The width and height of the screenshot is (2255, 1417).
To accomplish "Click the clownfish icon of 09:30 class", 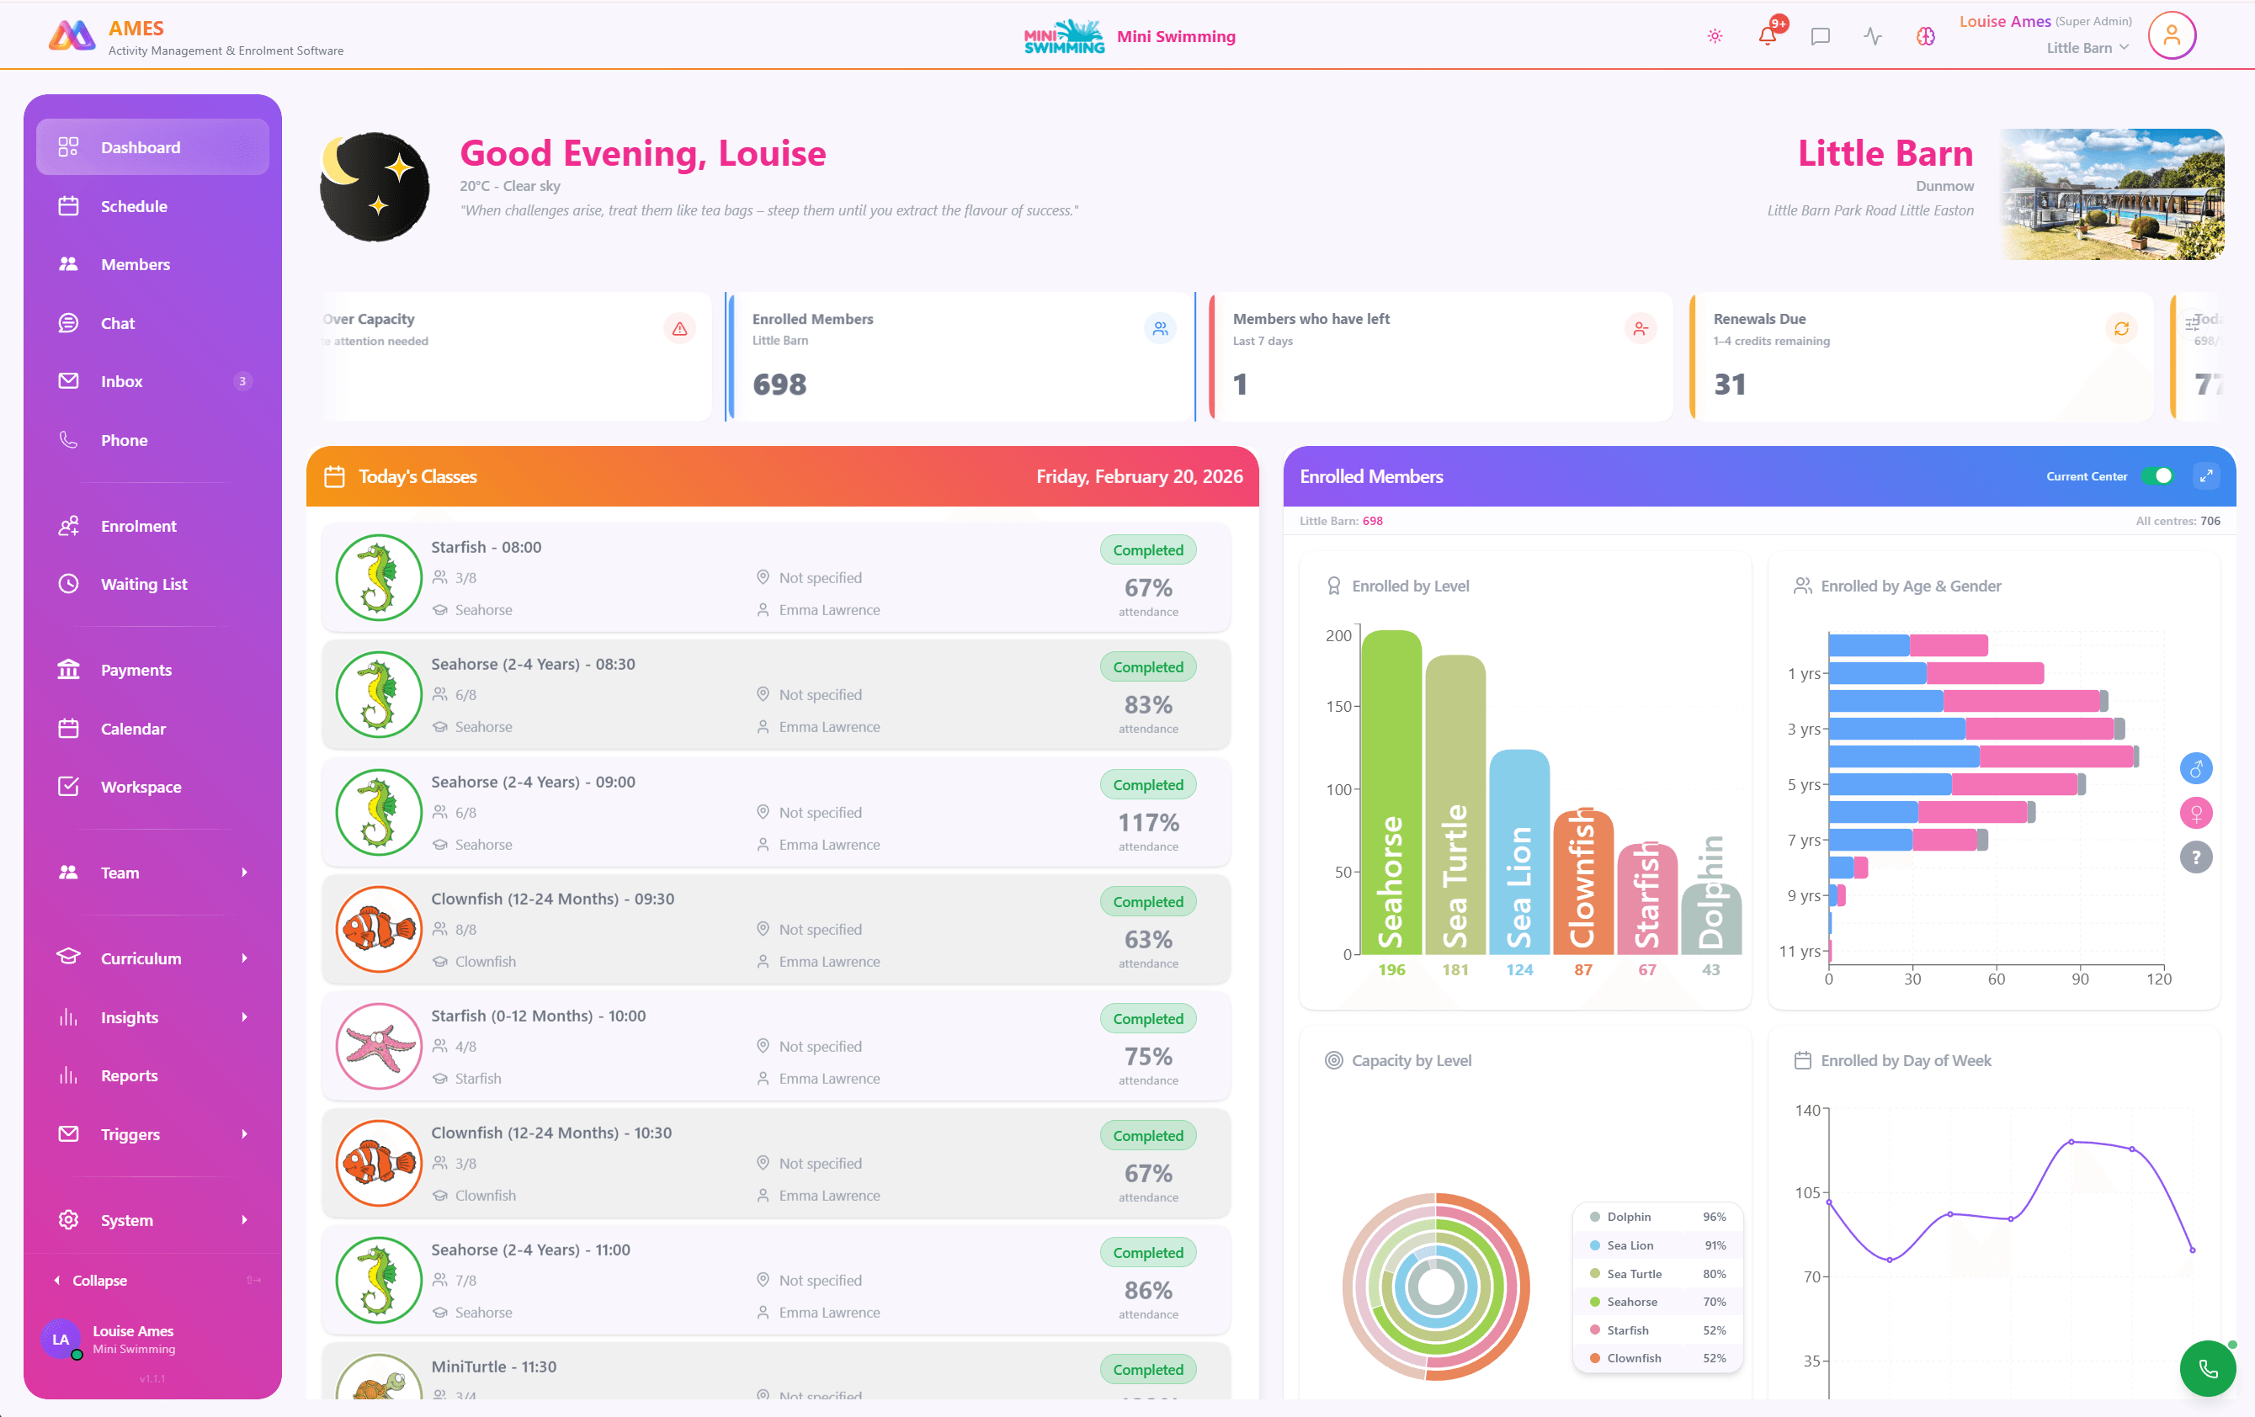I will 380,929.
